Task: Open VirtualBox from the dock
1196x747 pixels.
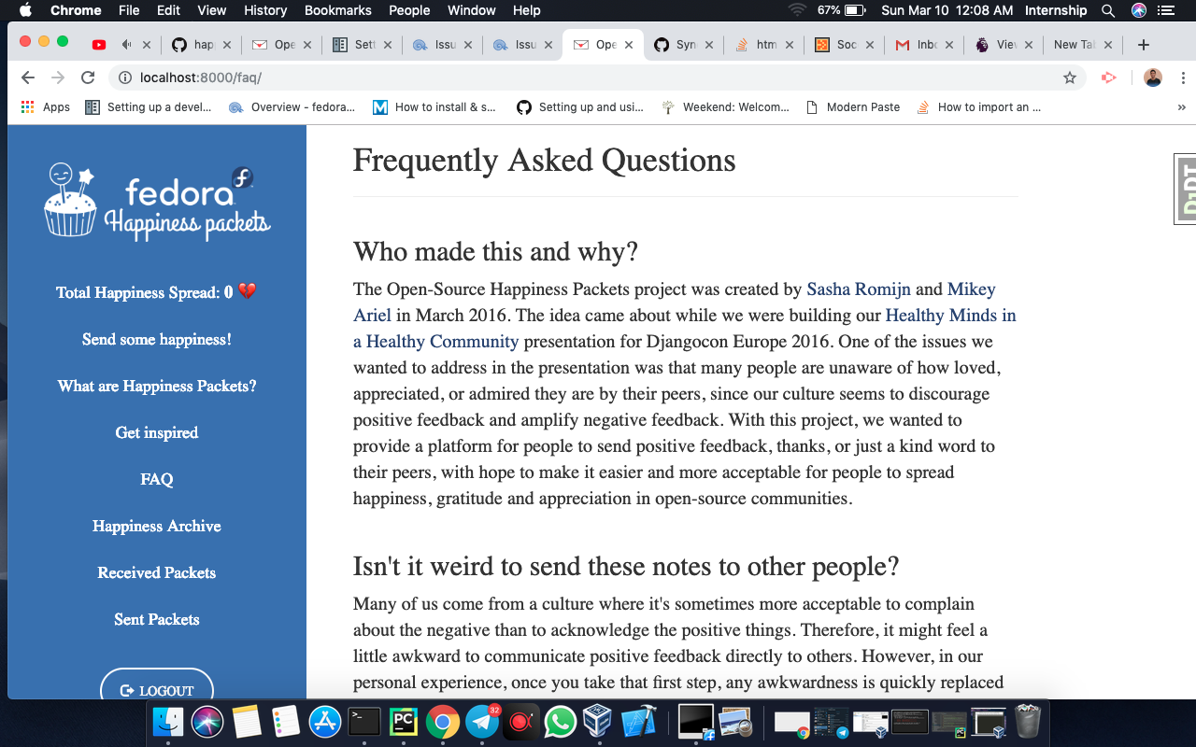Action: tap(599, 721)
